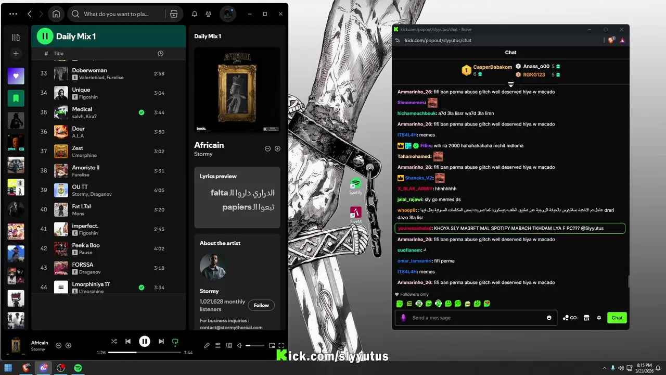
Task: Add Africain to playlist from the panel plus icon
Action: coord(277,148)
